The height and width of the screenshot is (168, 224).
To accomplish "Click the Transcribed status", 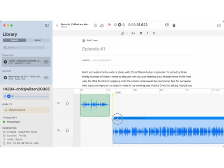I will click(11, 122).
